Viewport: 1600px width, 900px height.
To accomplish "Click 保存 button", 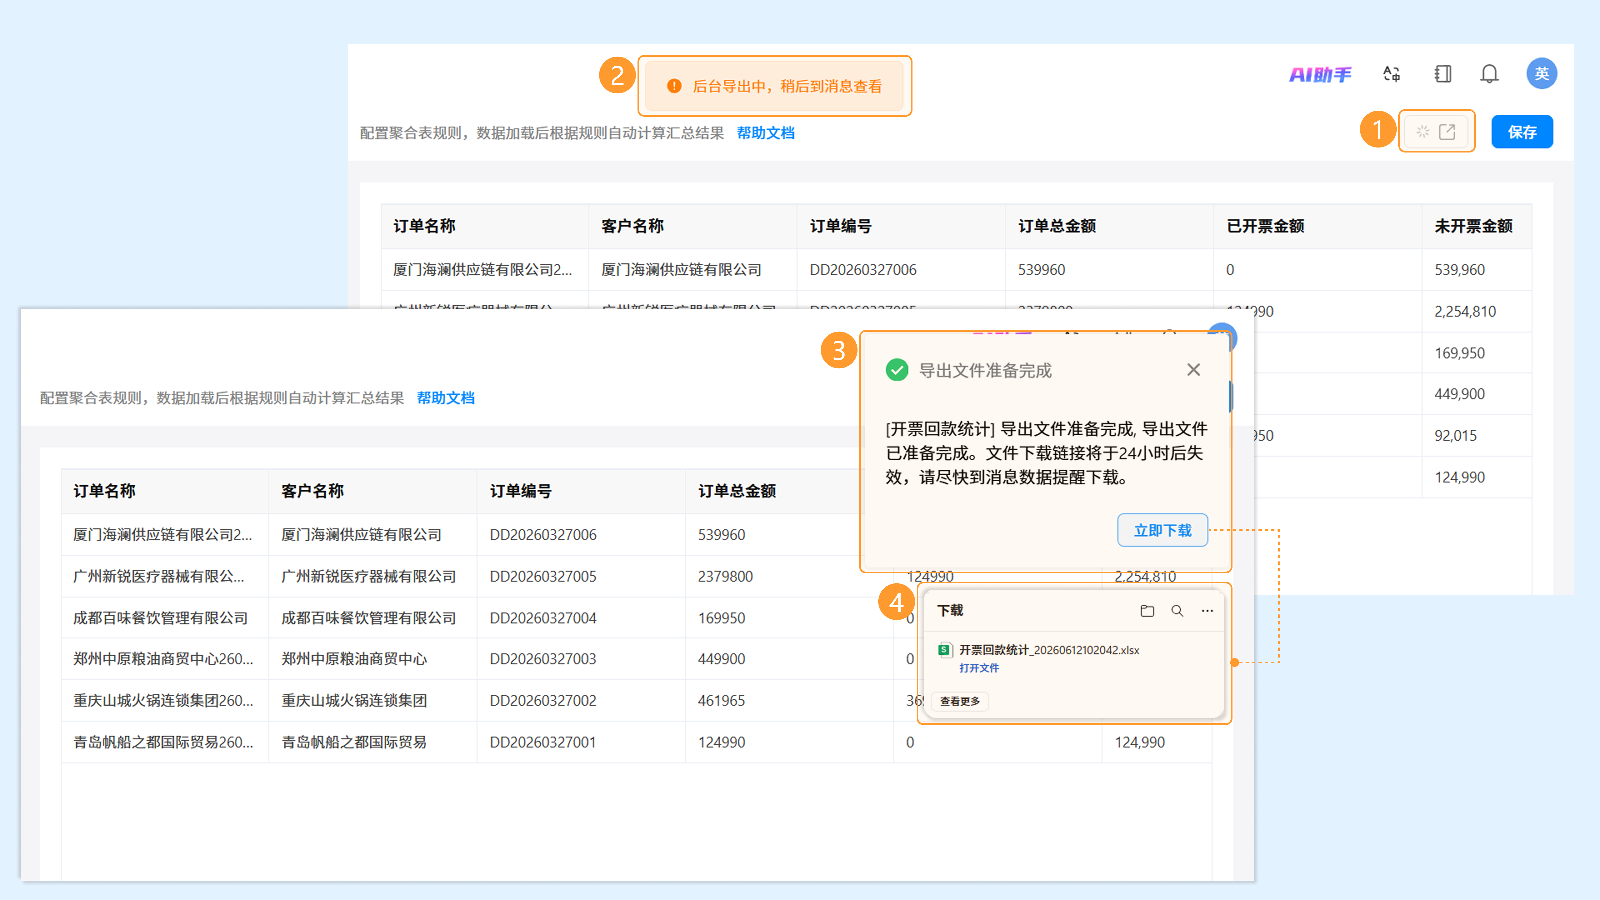I will pyautogui.click(x=1522, y=132).
